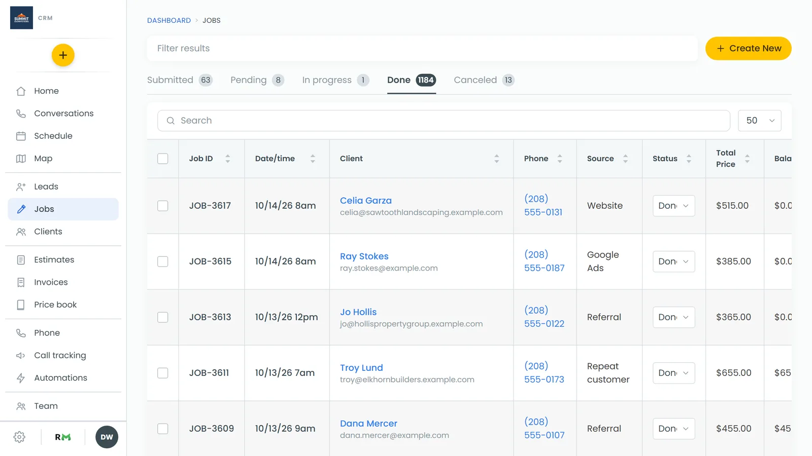Check the box for JOB-3617

pos(163,206)
